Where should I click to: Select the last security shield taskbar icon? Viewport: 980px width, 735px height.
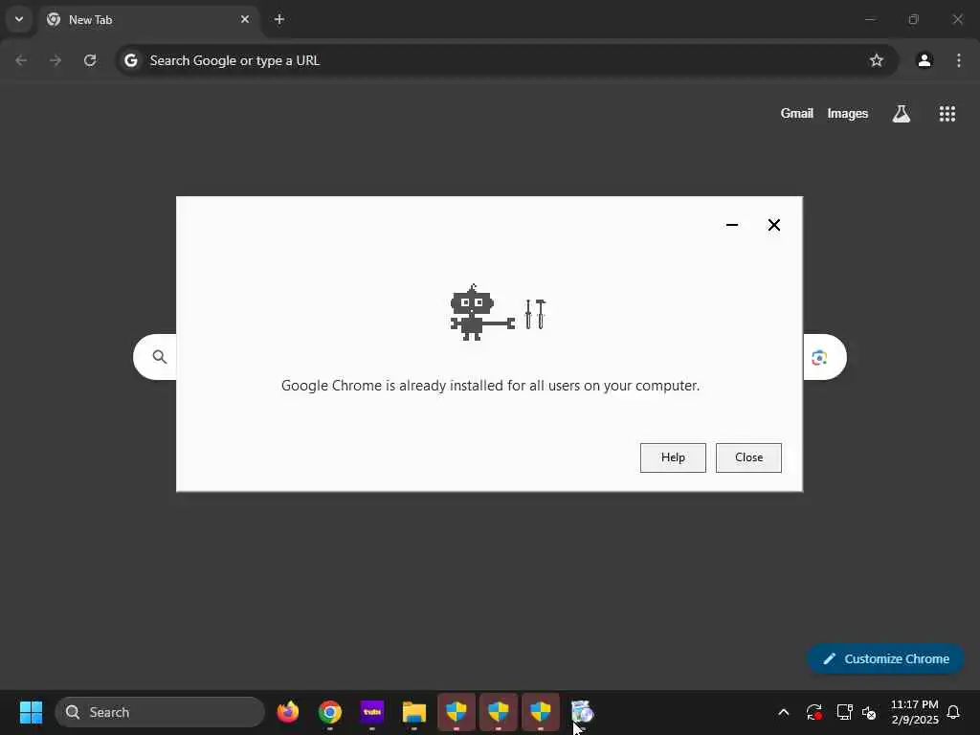point(540,712)
